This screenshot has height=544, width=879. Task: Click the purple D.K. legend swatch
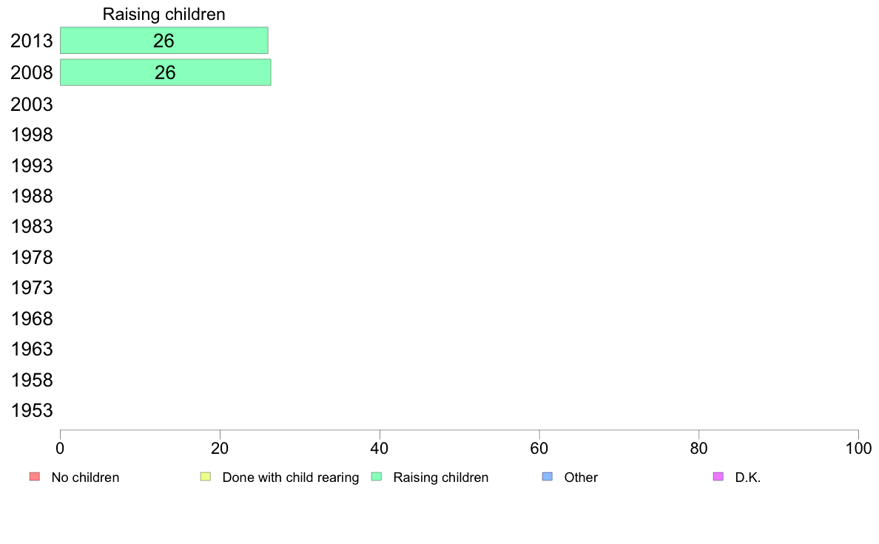tap(718, 477)
